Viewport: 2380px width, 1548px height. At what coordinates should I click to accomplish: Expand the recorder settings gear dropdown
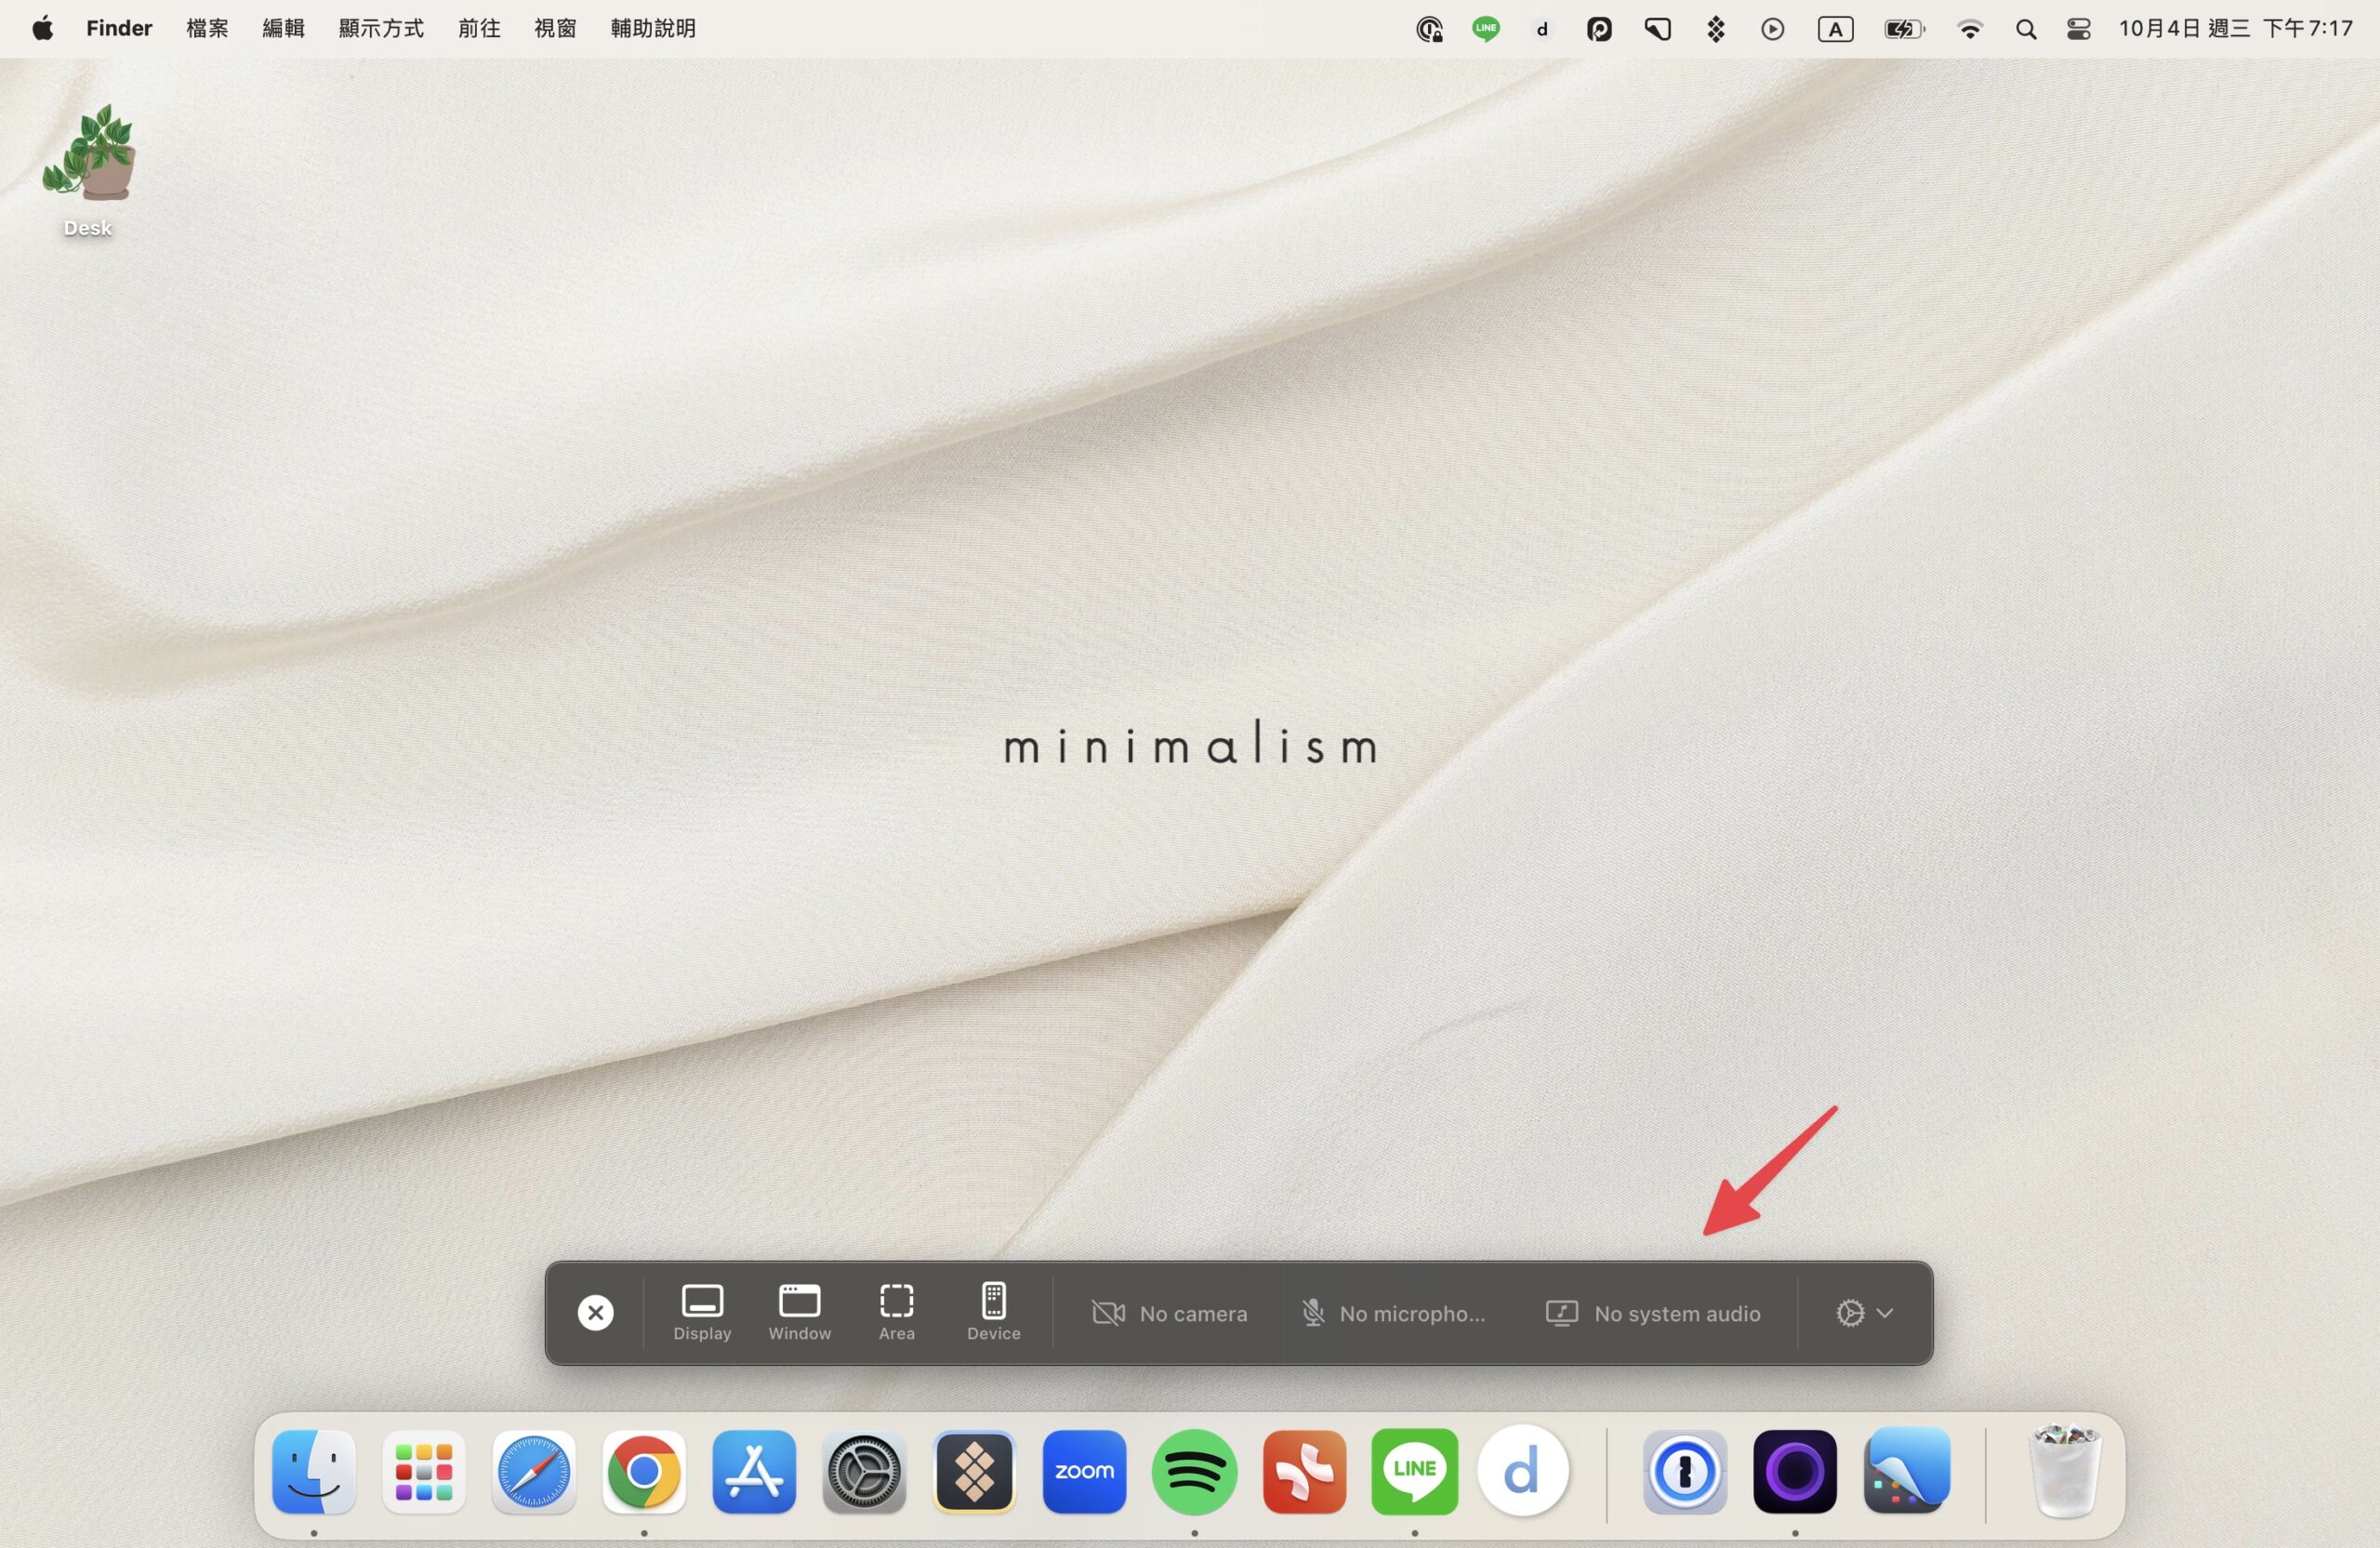[x=1864, y=1313]
